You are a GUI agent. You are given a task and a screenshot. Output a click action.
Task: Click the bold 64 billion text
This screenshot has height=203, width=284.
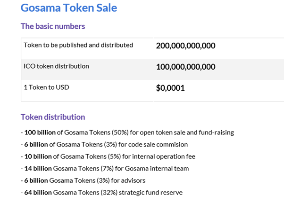38,193
